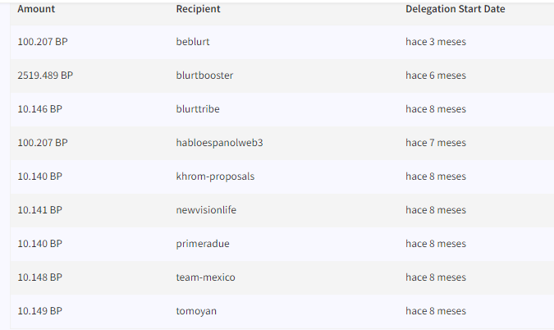Select the khrom-proposals recipient
554x330 pixels.
(215, 176)
